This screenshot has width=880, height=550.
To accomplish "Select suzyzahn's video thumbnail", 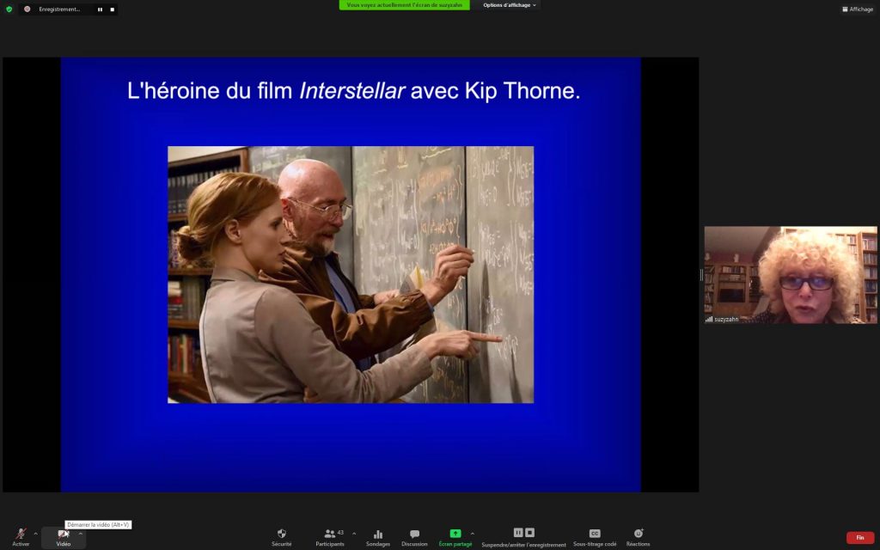I will pyautogui.click(x=791, y=274).
